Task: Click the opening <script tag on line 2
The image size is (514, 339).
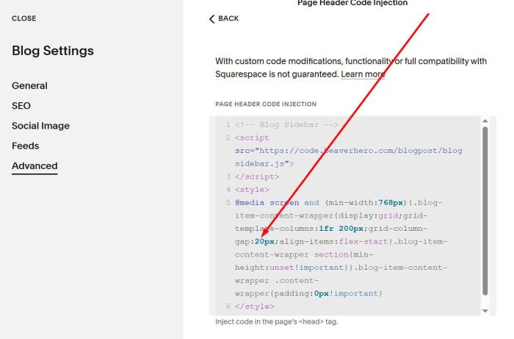Action: [x=252, y=138]
